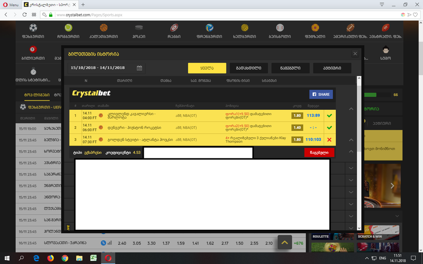Select the yellow 'ყველა' filter tab
Image resolution: width=423 pixels, height=264 pixels.
pos(207,68)
